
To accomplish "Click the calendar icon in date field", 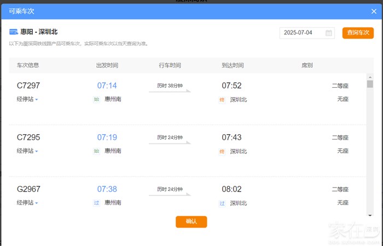I will pyautogui.click(x=329, y=33).
